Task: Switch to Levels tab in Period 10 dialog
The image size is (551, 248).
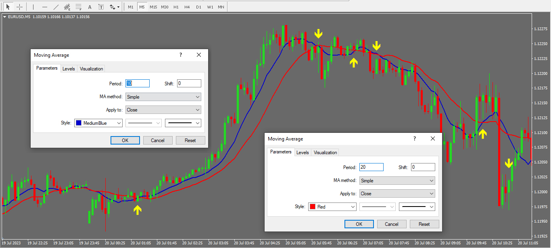Action: [69, 69]
